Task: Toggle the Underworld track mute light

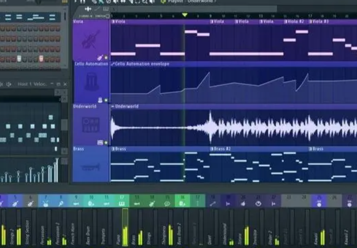Action: point(106,143)
